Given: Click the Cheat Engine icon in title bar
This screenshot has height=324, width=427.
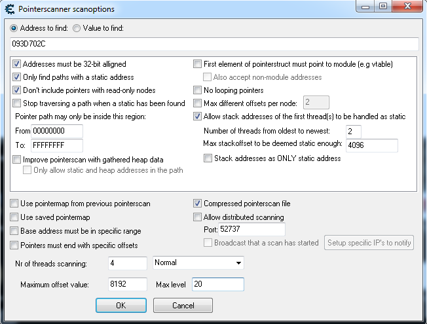Looking at the screenshot, I should point(10,9).
